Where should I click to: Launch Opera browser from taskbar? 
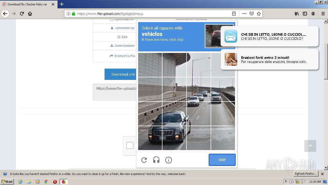click(55, 182)
